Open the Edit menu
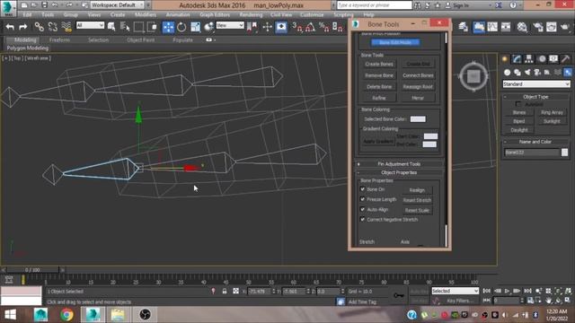 [x=27, y=14]
